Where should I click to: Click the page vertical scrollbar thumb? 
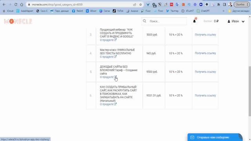coord(249,91)
